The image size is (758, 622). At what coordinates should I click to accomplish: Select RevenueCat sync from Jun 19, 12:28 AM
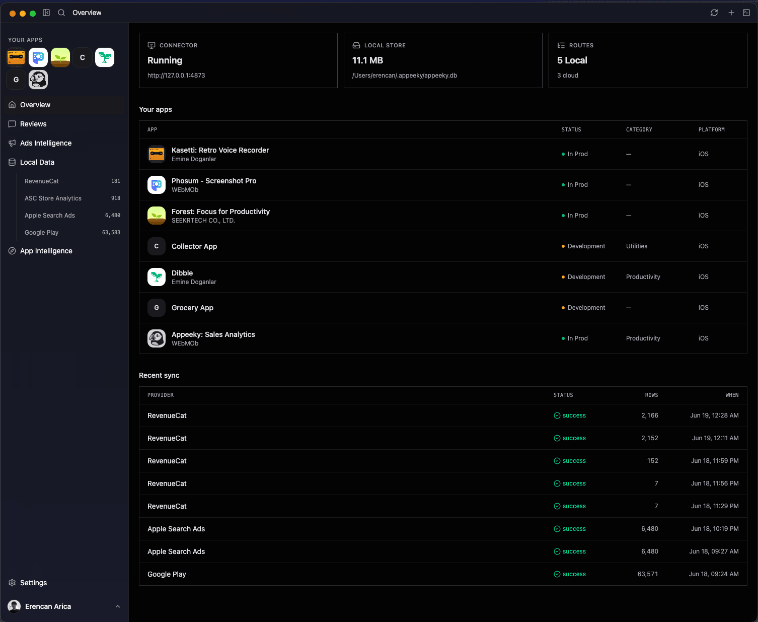click(x=443, y=416)
